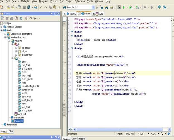Open the Diagram menu

(x=43, y=1)
